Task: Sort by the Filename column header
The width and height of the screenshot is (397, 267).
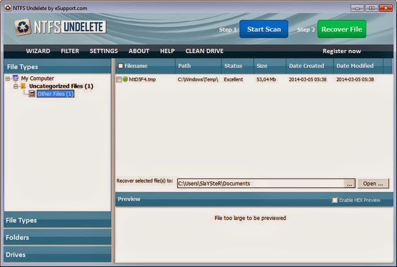Action: click(145, 66)
